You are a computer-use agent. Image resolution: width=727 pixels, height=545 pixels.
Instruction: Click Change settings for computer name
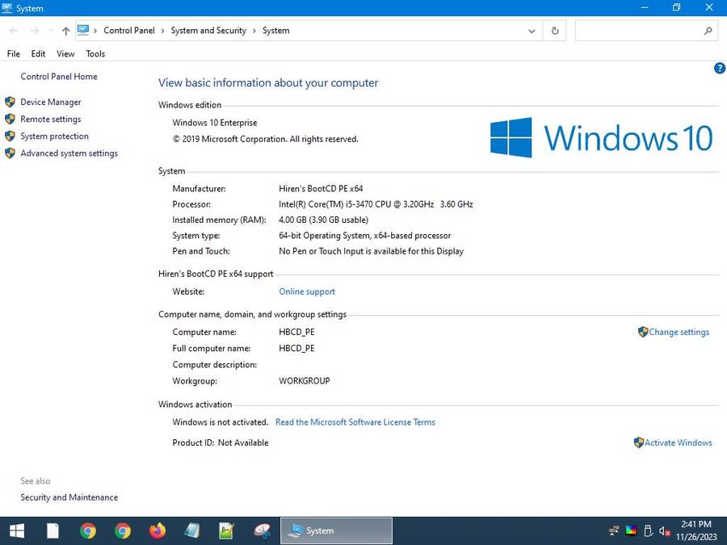679,332
